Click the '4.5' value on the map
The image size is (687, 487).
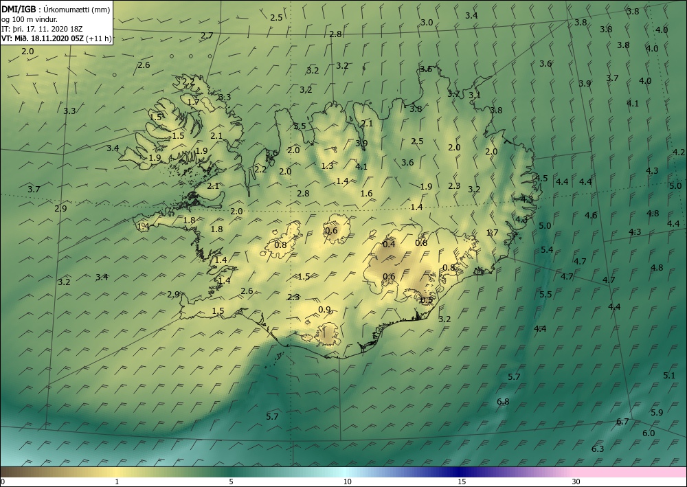click(541, 178)
